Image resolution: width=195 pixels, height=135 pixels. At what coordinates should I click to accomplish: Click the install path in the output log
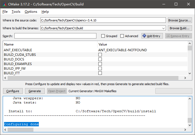(x=116, y=111)
